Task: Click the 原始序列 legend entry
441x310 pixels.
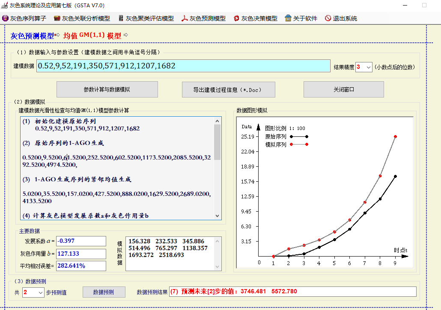Action: tap(286, 136)
